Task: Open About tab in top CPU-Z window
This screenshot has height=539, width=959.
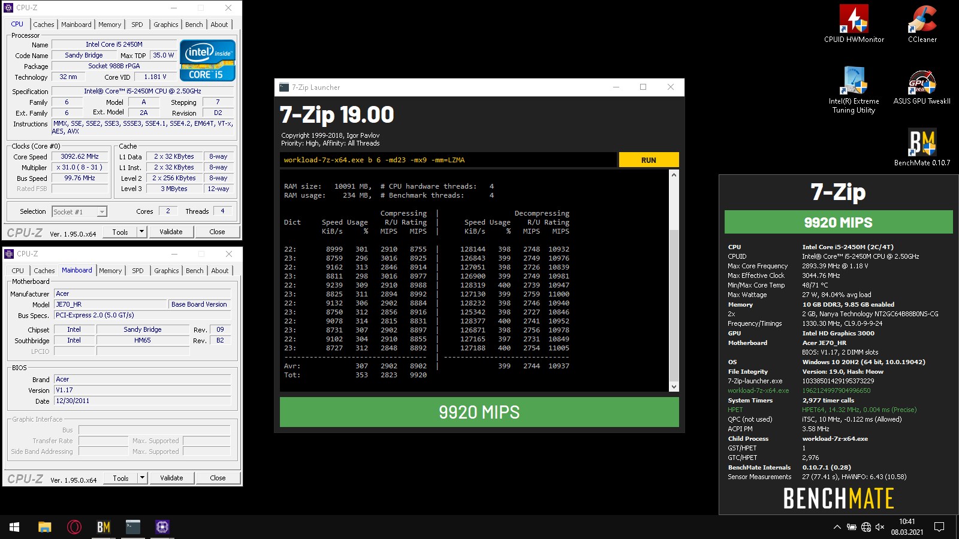Action: click(219, 25)
